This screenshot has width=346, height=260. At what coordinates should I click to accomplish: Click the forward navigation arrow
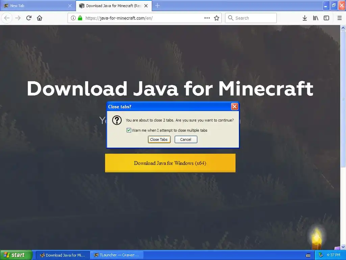[x=18, y=18]
